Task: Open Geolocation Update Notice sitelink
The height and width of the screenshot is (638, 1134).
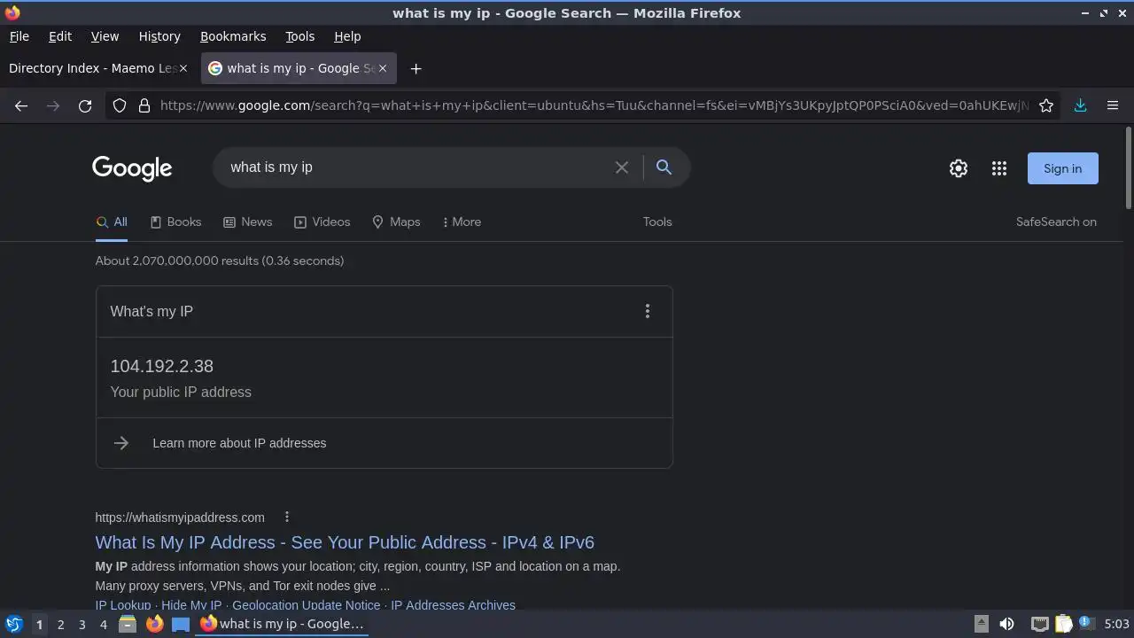Action: (306, 605)
